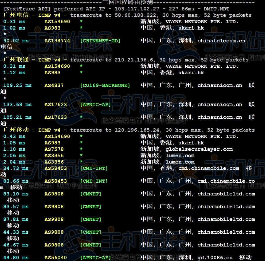The height and width of the screenshot is (261, 265).
Task: Select the 105.21 ms latency value
Action: pos(17,117)
